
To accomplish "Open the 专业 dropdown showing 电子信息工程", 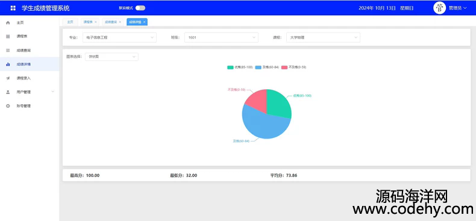I will click(120, 38).
